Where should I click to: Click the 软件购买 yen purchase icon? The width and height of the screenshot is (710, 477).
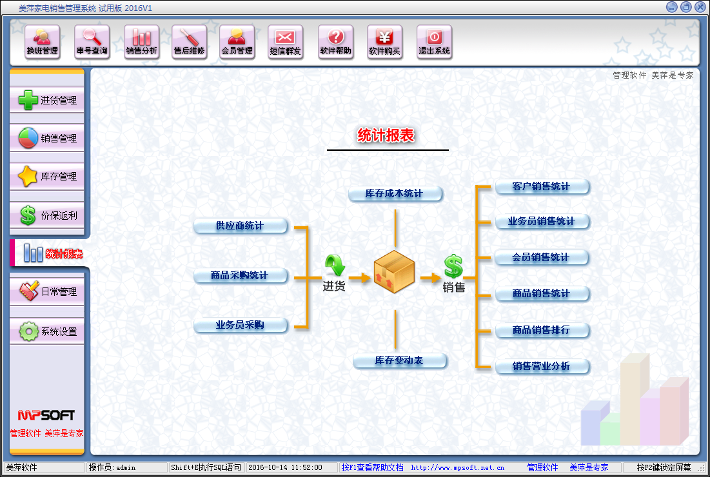[x=384, y=38]
